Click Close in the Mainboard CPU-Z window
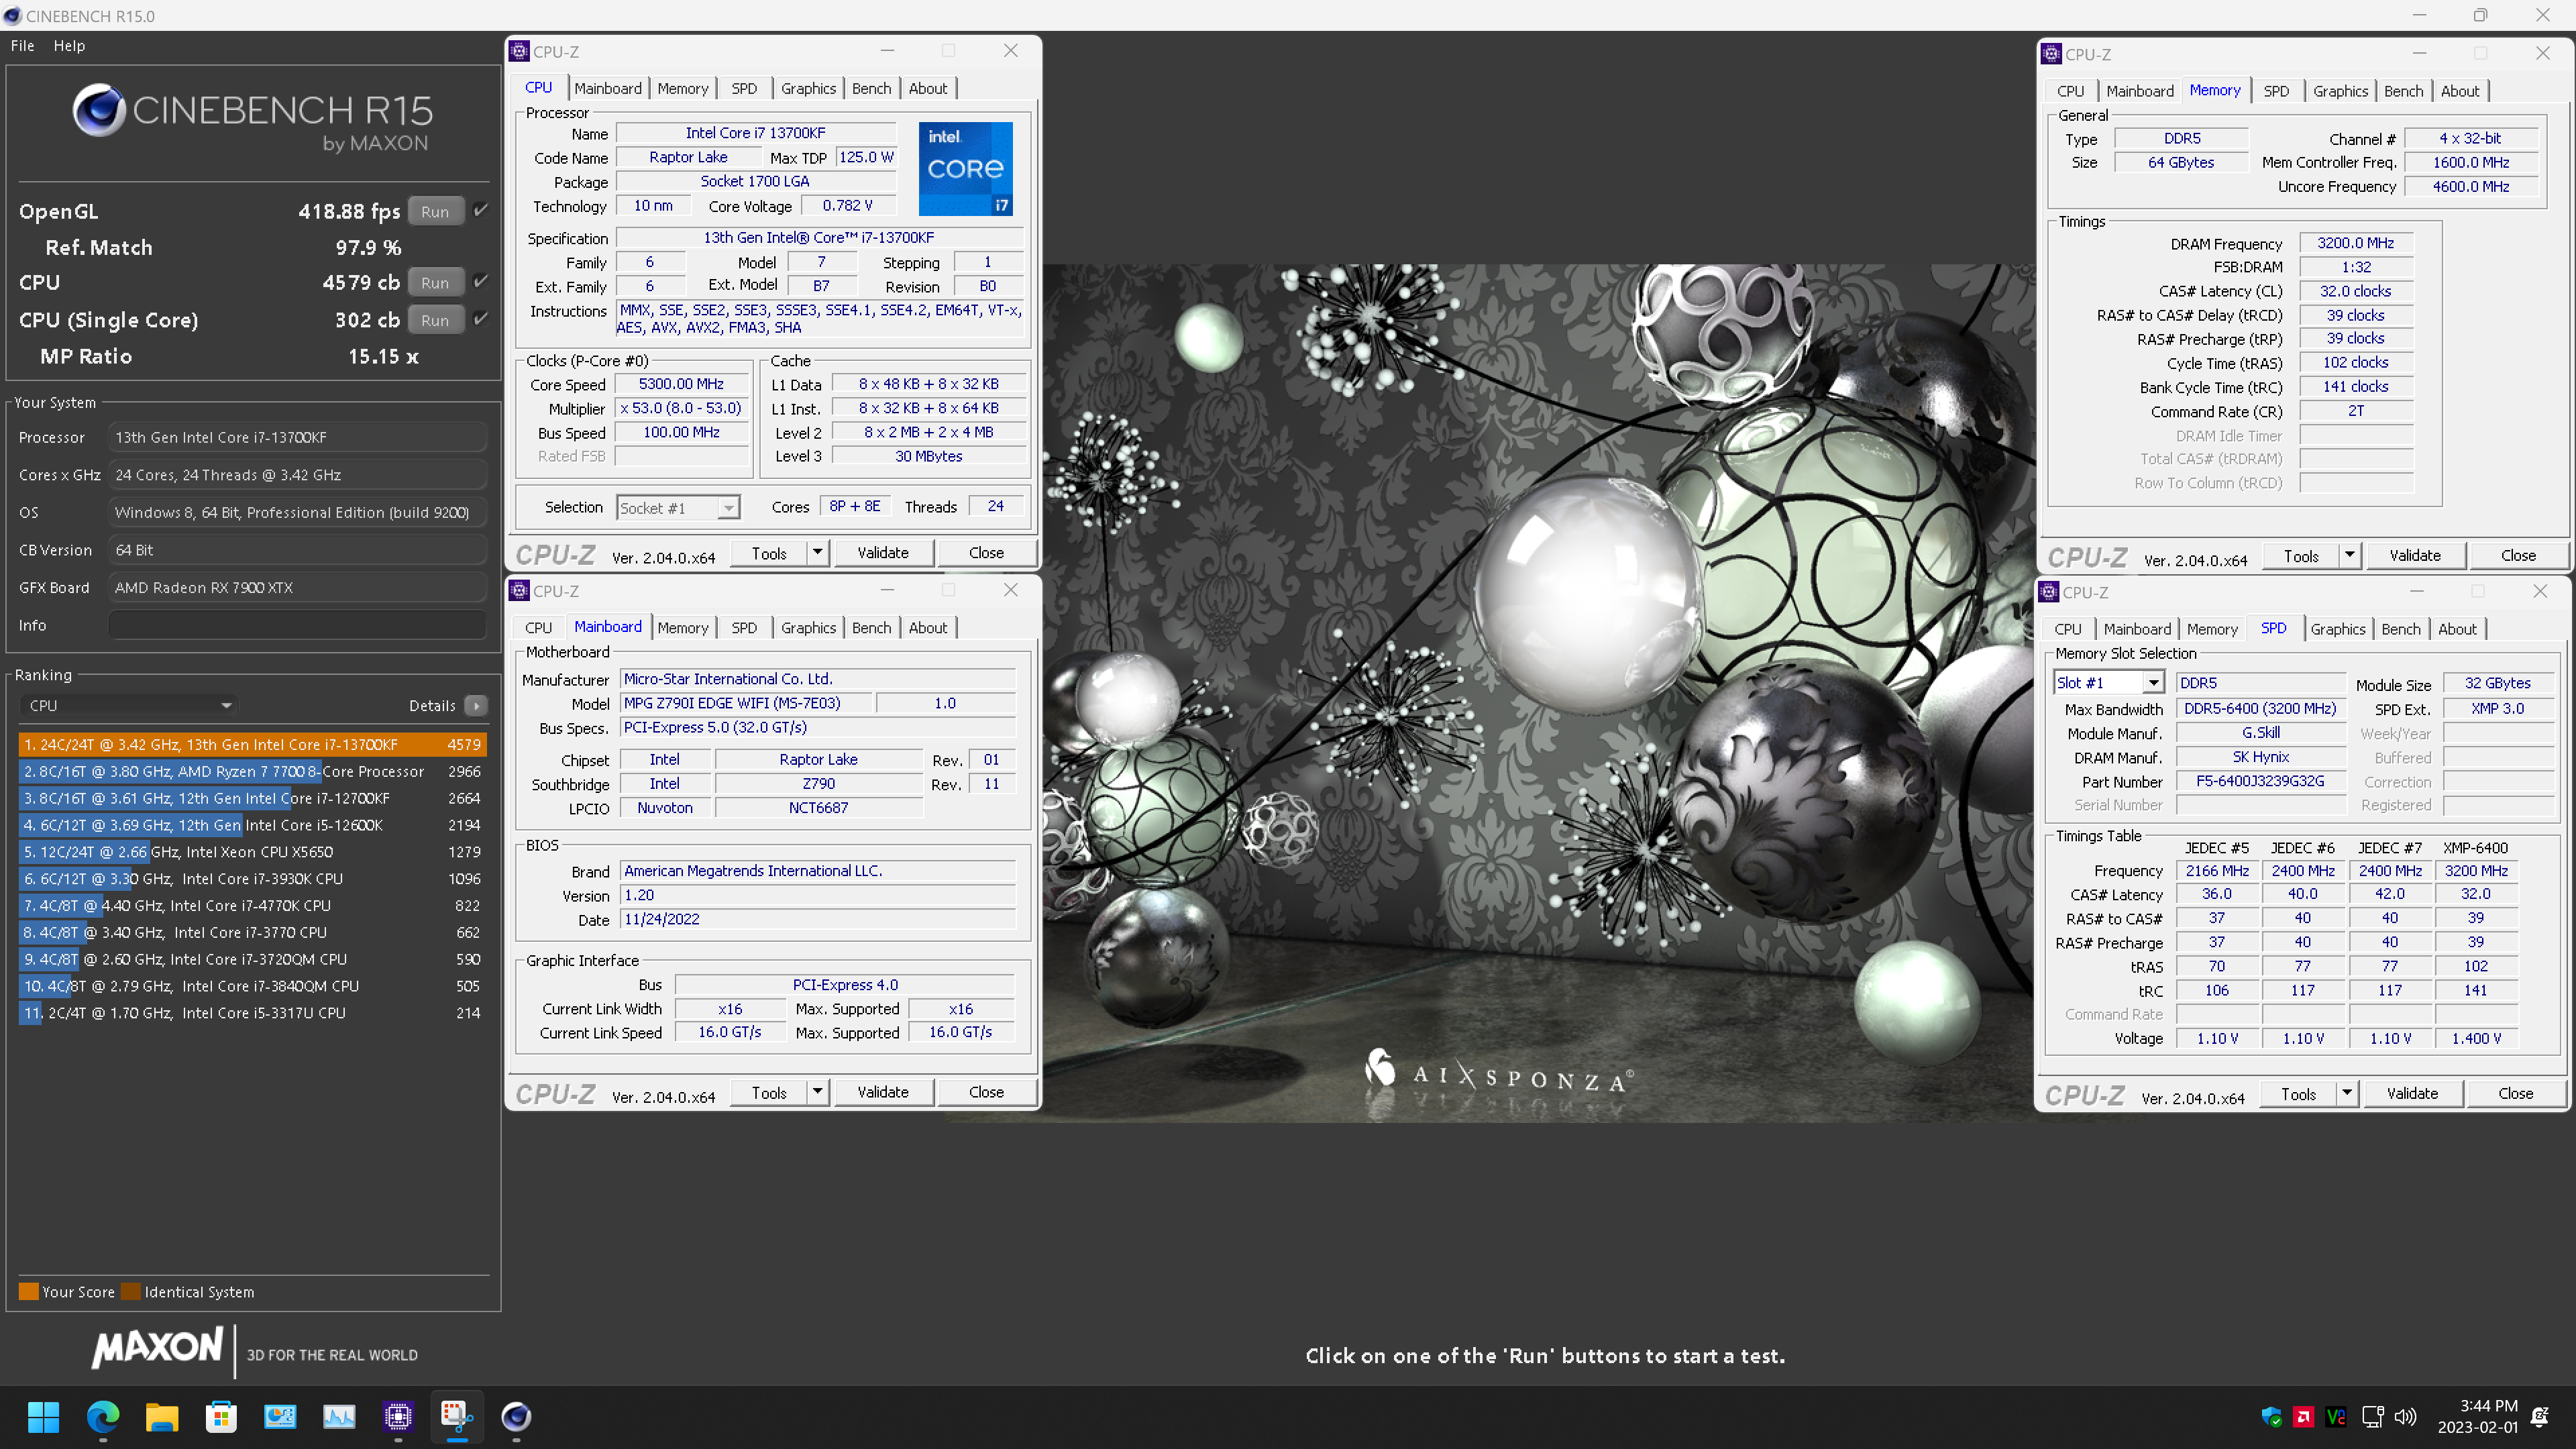The image size is (2576, 1449). (986, 1092)
